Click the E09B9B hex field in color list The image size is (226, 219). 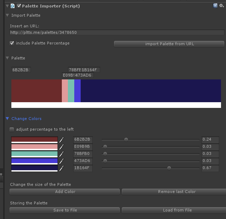click(83, 147)
